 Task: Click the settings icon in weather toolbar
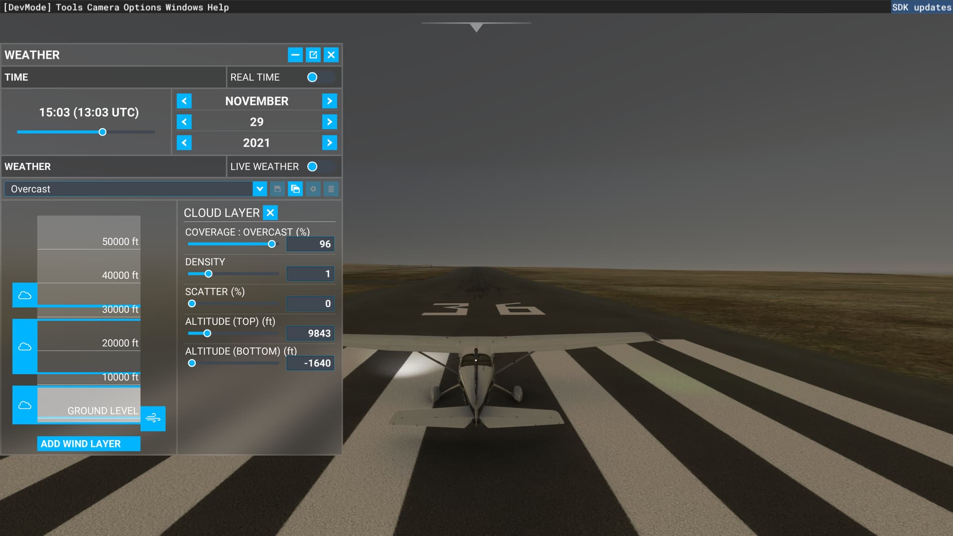313,189
